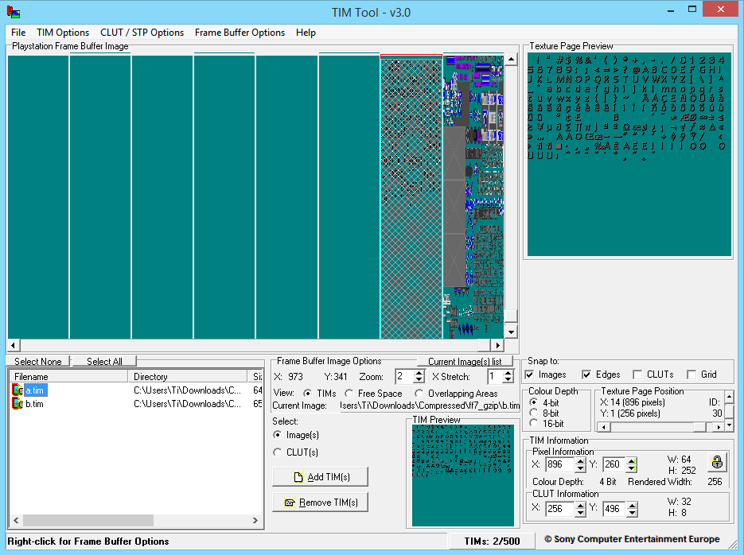Open the Help menu
This screenshot has width=744, height=555.
306,33
